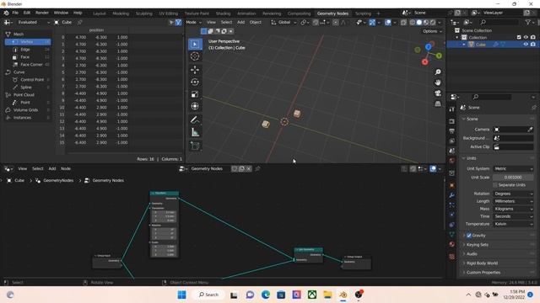Toggle Collection visibility eye in outliner

point(526,37)
